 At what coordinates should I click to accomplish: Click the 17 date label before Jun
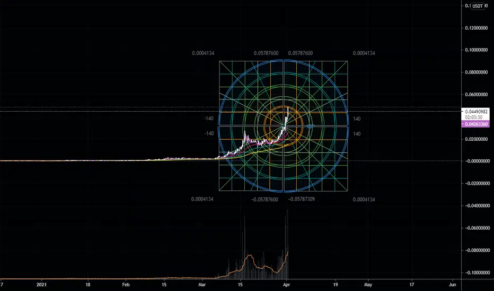tap(412, 285)
